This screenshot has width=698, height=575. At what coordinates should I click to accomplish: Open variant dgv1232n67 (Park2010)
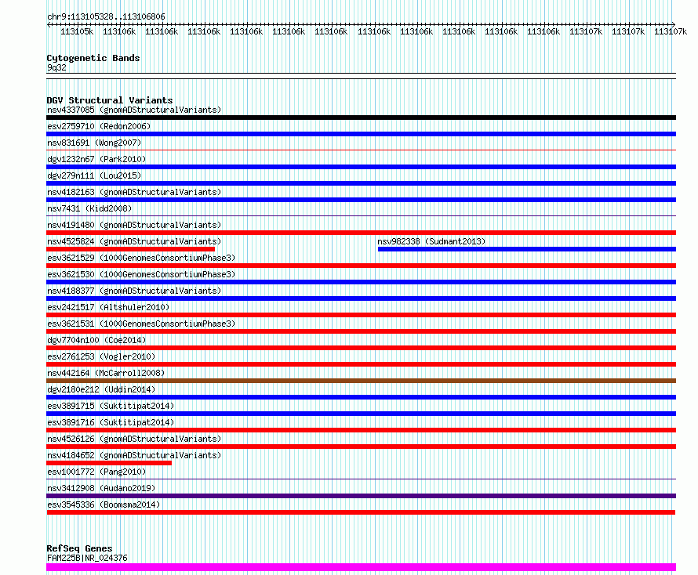coord(96,159)
